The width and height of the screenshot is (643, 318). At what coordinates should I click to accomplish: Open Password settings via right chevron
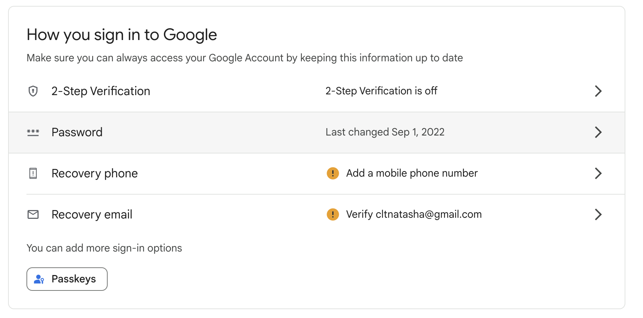[x=598, y=132]
